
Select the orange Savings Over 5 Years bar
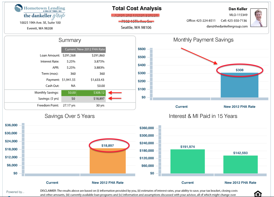[108, 161]
